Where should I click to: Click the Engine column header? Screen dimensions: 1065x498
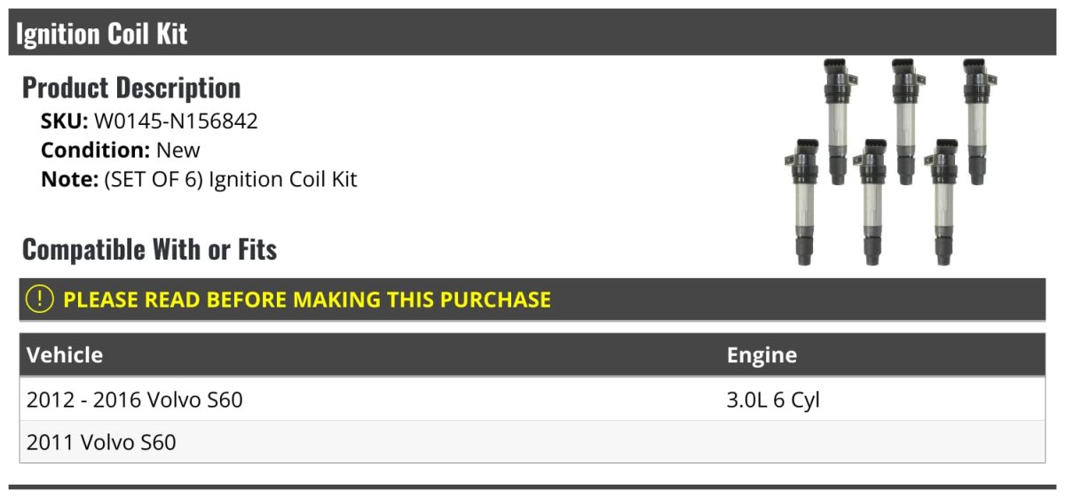[761, 355]
